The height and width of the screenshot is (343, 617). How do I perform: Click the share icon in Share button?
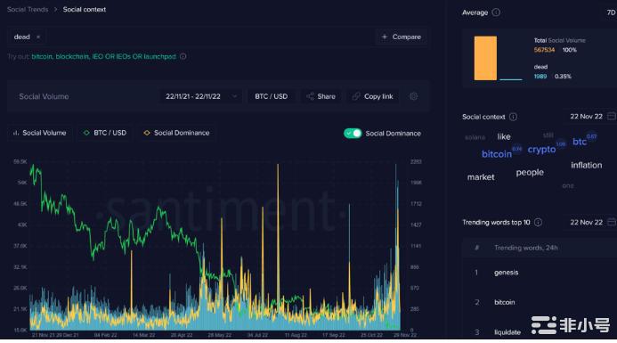(x=310, y=96)
